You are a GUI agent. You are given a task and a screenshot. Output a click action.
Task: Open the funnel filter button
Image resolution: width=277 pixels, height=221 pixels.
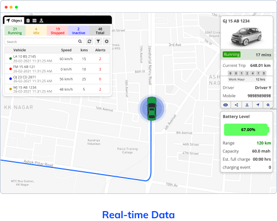(x=98, y=41)
